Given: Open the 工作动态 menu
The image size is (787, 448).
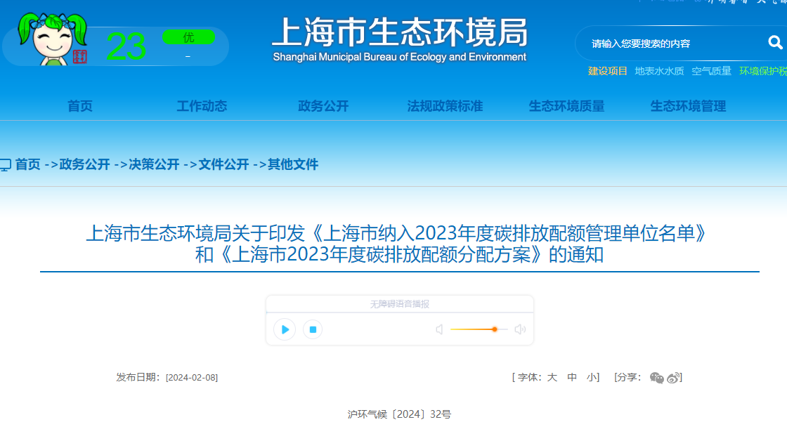Looking at the screenshot, I should point(202,105).
